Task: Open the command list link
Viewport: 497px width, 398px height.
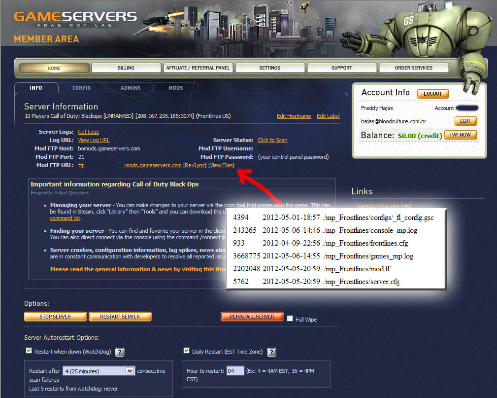Action: 65,218
